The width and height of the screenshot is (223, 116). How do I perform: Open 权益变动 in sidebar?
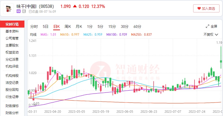[12, 52]
